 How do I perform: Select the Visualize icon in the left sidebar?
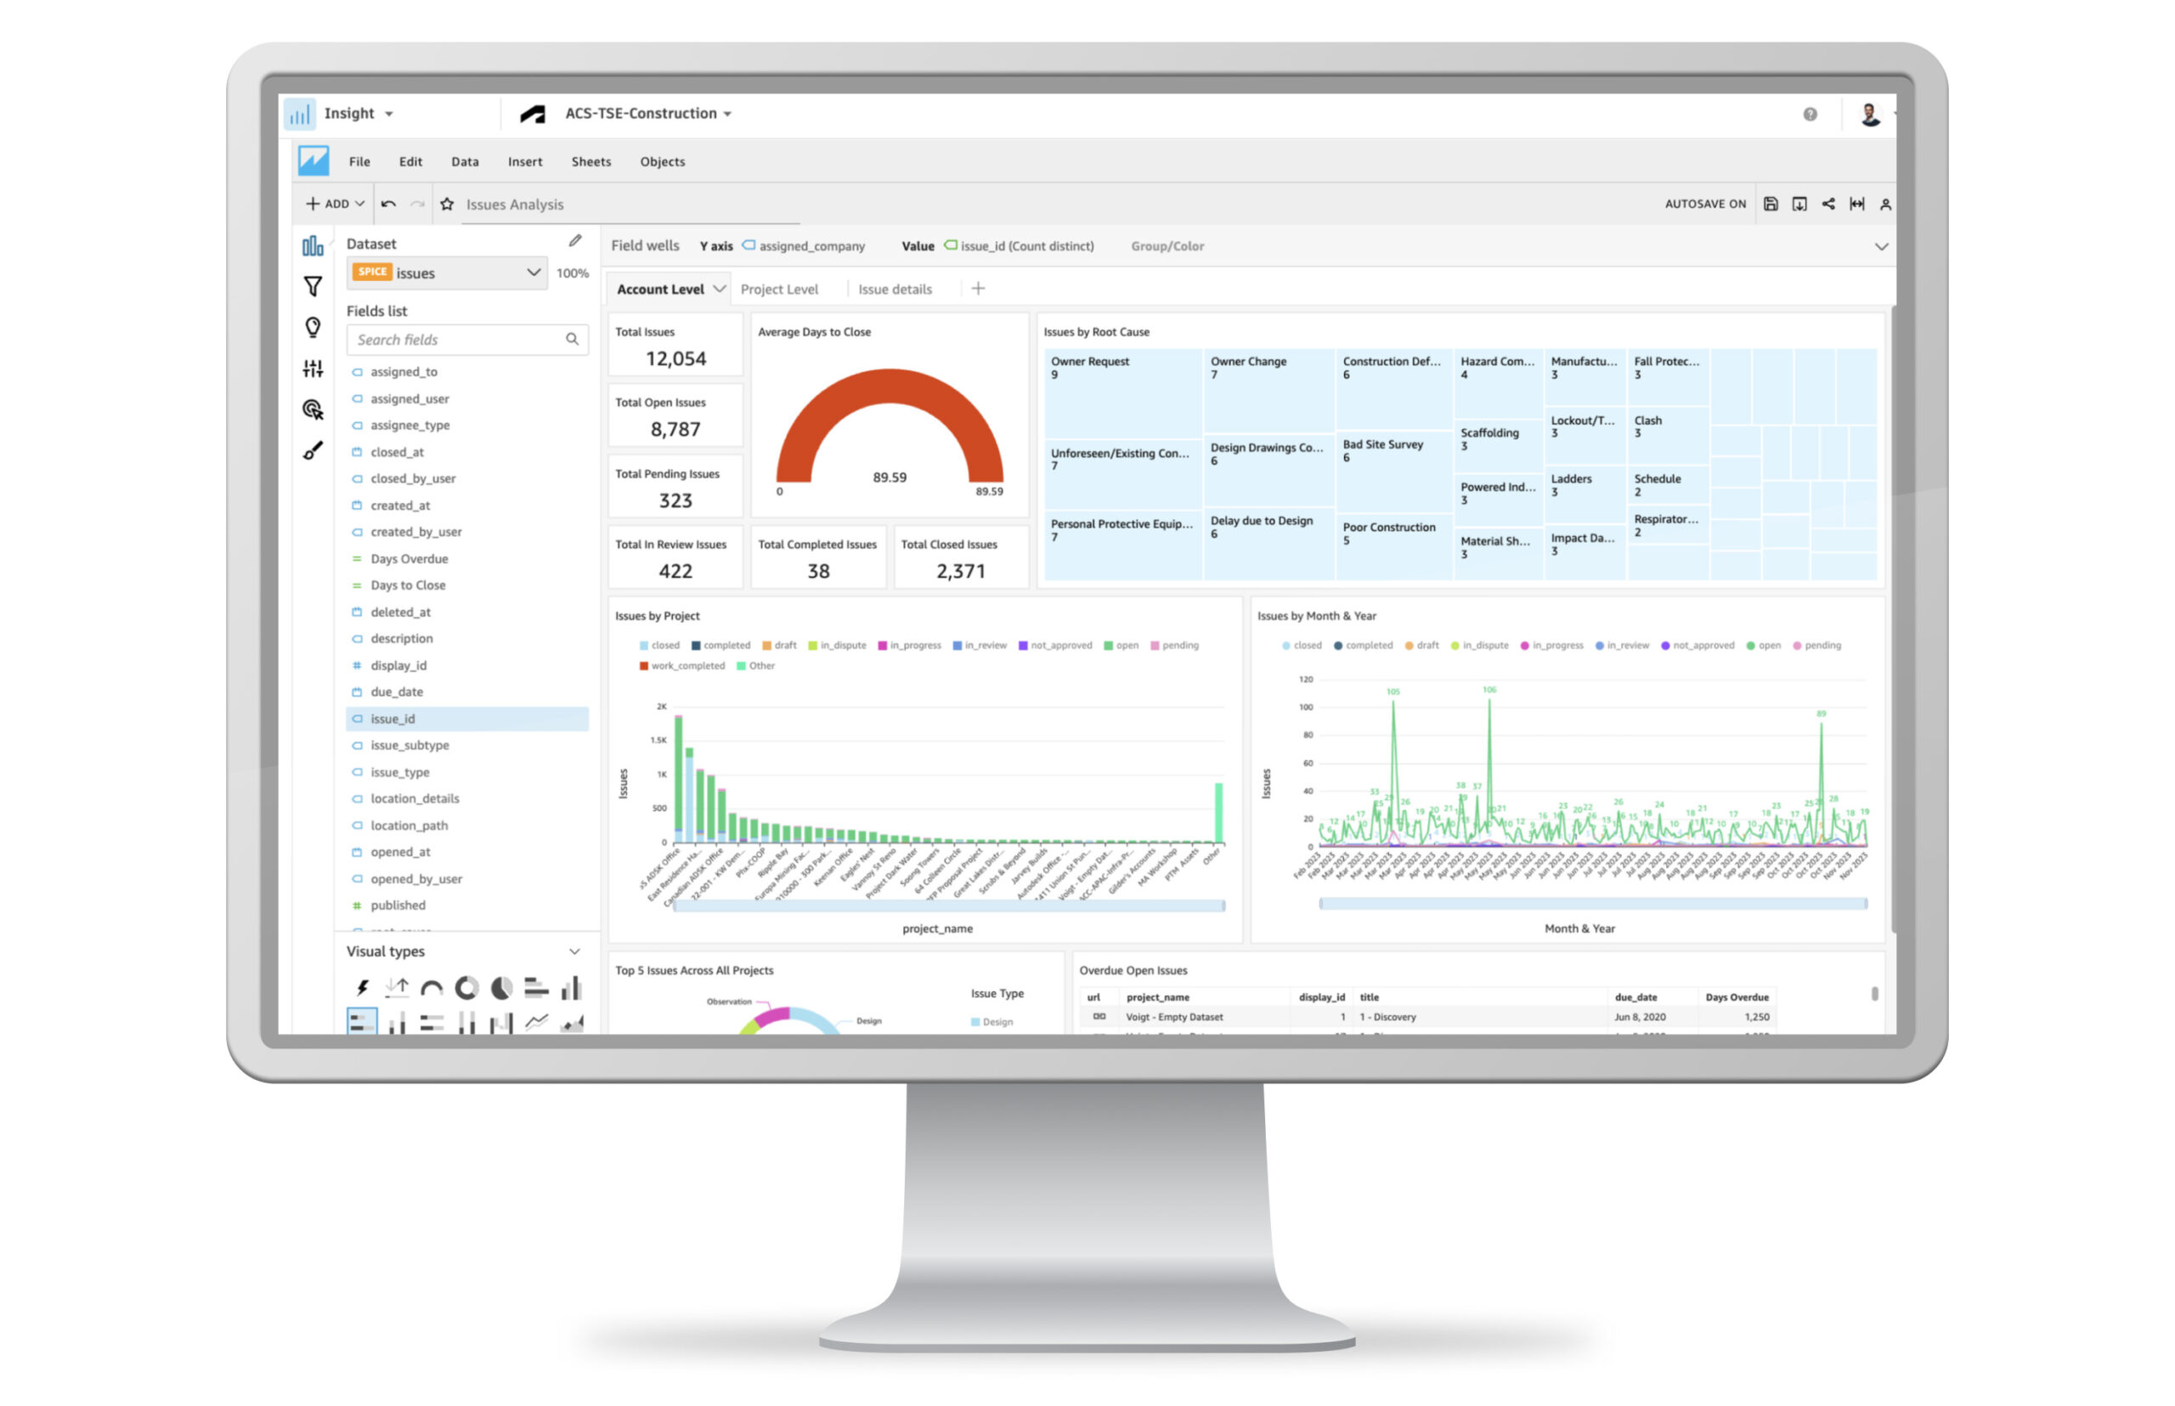pyautogui.click(x=314, y=246)
